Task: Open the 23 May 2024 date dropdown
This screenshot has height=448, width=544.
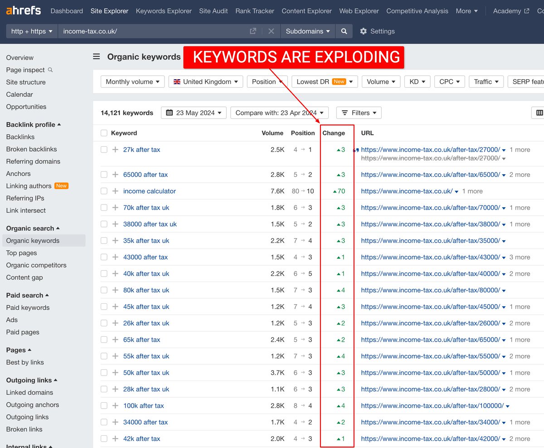Action: pos(194,113)
